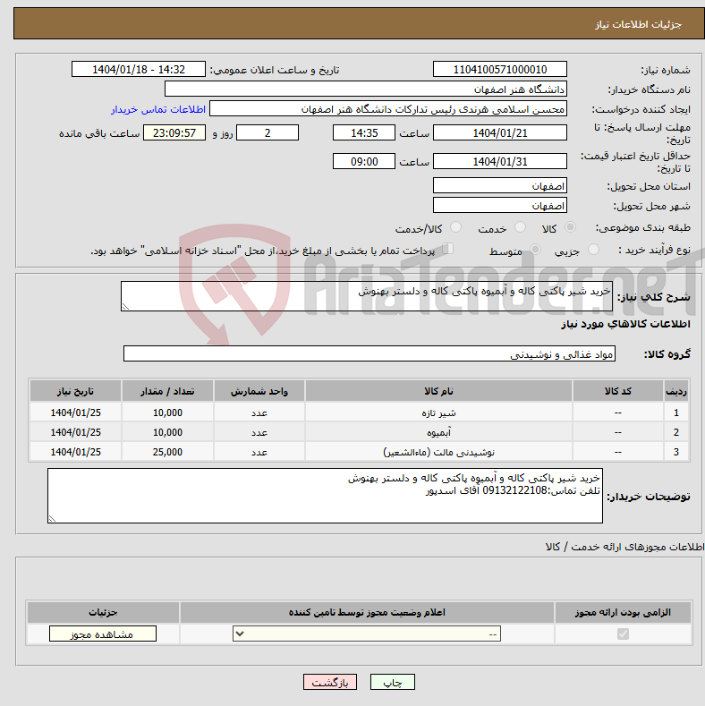Click the نام کالا column header
This screenshot has width=705, height=706.
pos(438,391)
